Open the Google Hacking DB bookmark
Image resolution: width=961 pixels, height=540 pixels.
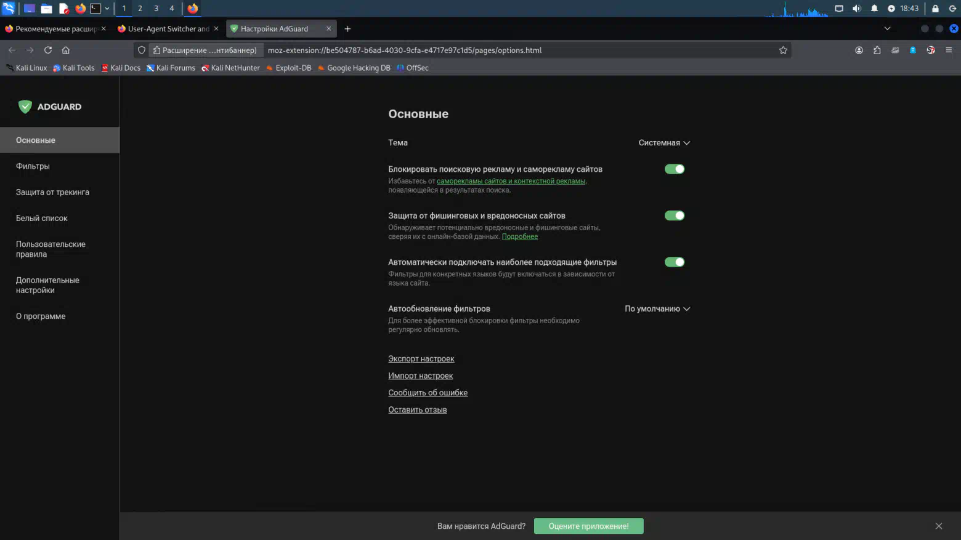354,68
